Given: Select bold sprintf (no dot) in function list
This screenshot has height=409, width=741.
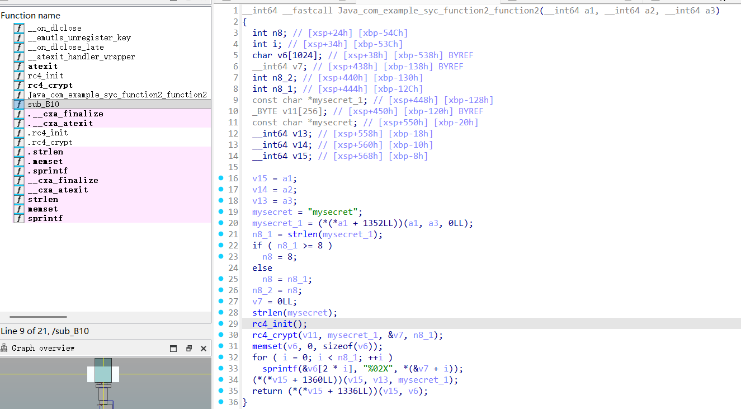Looking at the screenshot, I should 45,218.
